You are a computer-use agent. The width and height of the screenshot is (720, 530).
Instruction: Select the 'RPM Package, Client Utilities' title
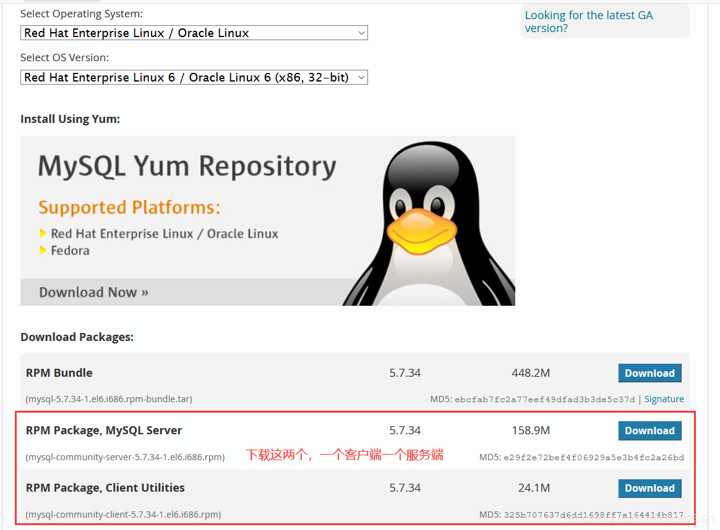(x=105, y=488)
